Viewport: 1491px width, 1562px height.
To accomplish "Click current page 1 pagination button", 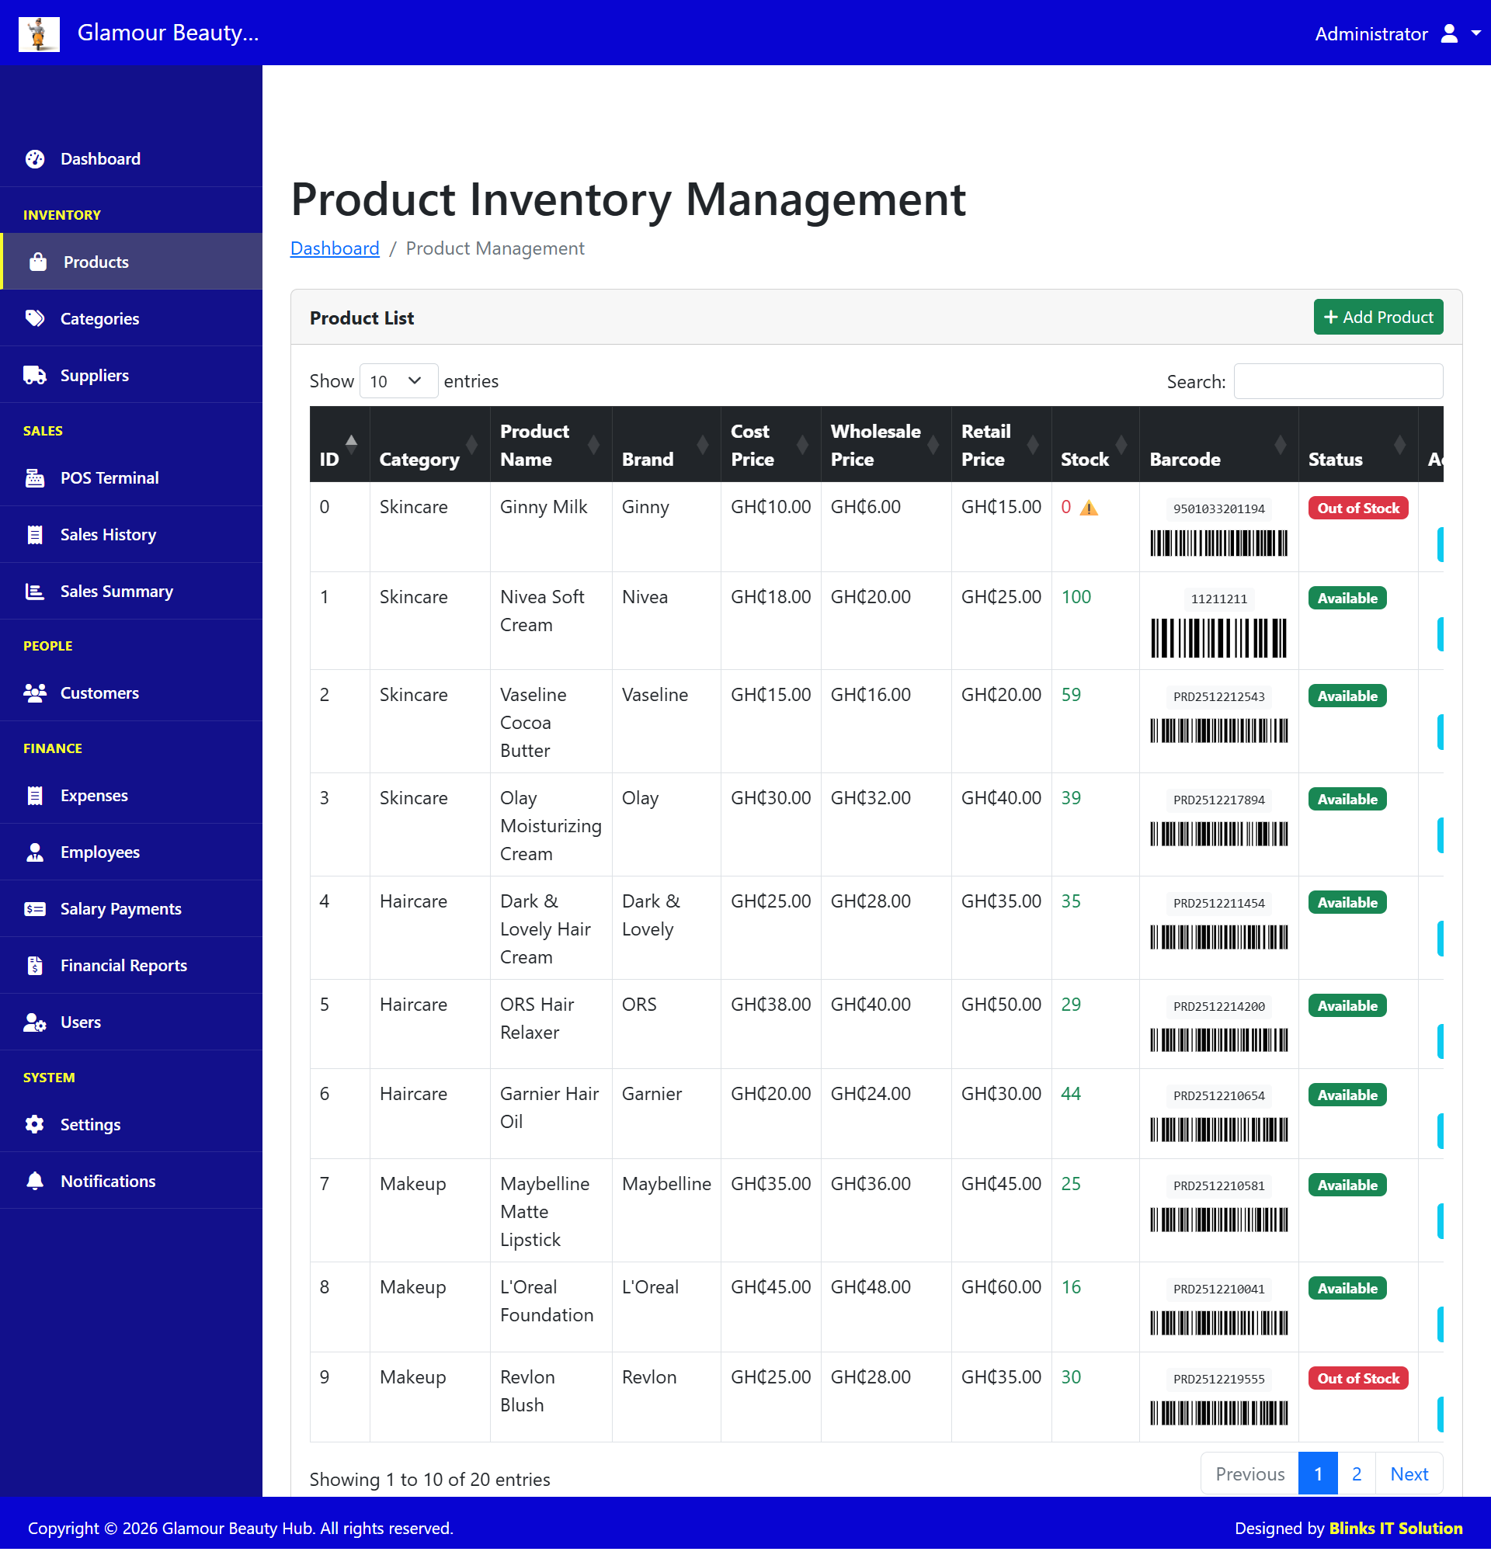I will (x=1318, y=1473).
